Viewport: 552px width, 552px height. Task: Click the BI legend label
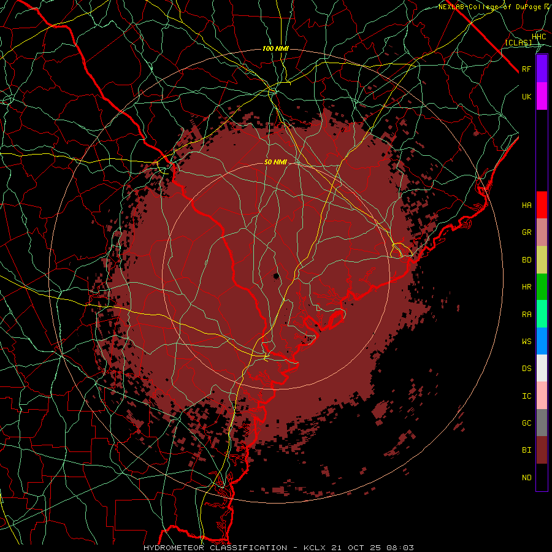[526, 450]
